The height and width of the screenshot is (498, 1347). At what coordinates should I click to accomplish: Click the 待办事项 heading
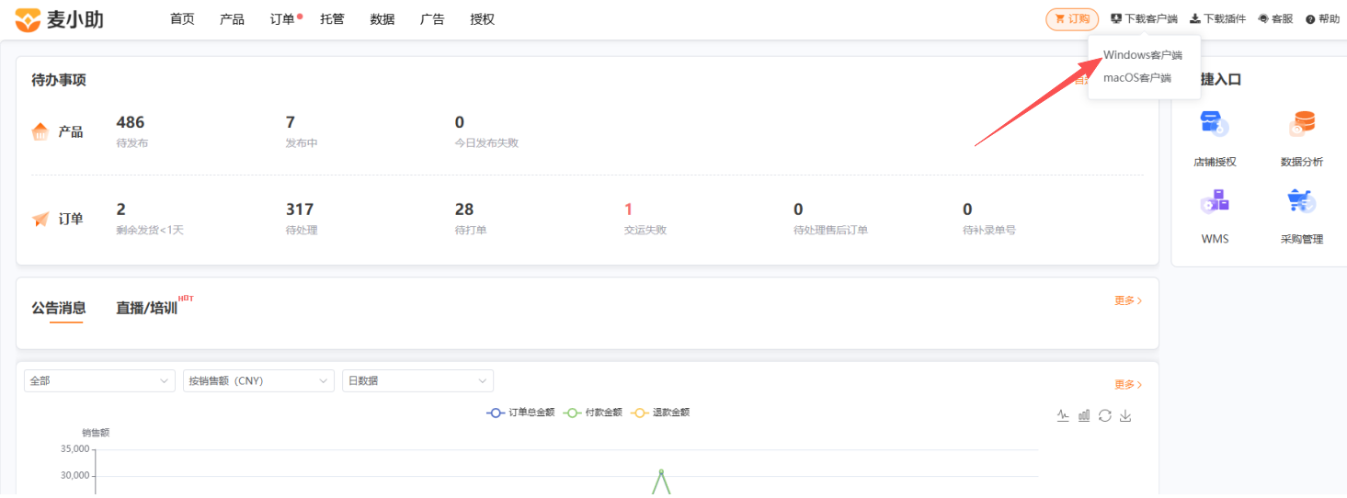point(59,80)
